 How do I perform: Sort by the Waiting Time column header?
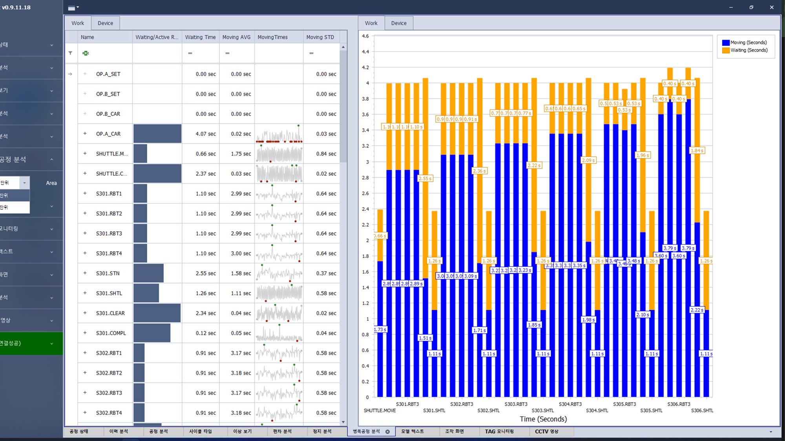click(x=200, y=37)
